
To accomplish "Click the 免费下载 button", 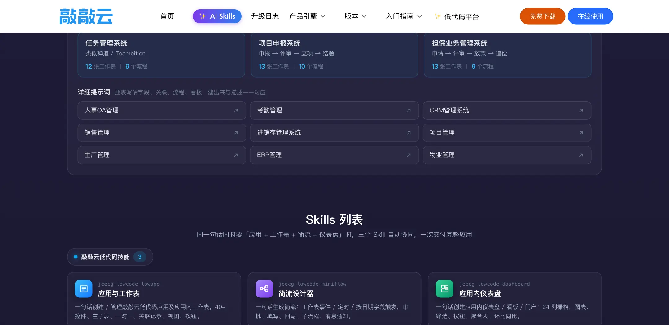I will pyautogui.click(x=542, y=16).
